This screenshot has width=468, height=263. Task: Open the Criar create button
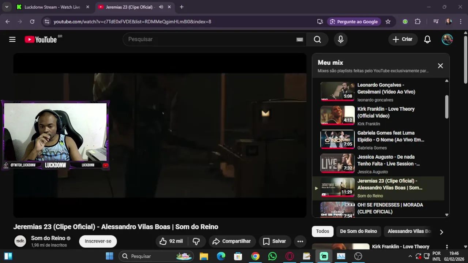(403, 39)
